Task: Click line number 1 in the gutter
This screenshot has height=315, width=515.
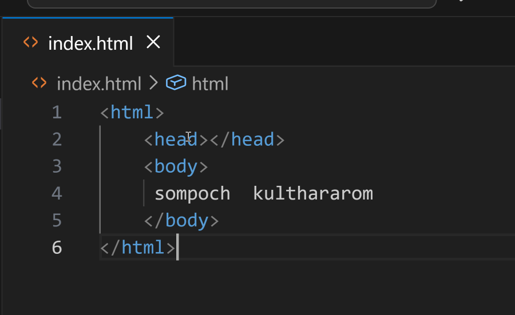Action: pos(56,112)
